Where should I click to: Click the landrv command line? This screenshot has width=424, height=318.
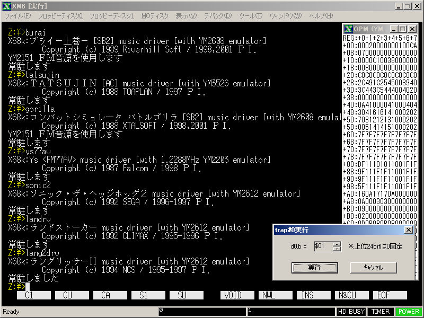click(30, 219)
